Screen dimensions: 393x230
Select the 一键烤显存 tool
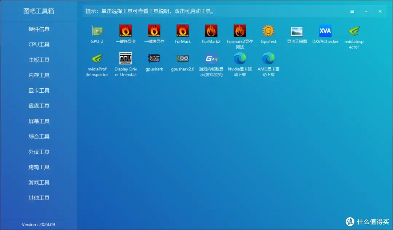(154, 31)
